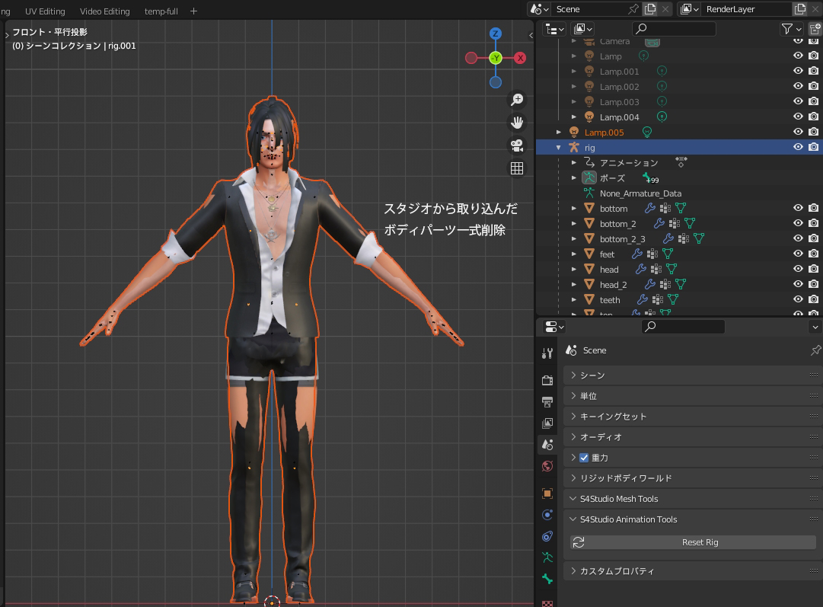The width and height of the screenshot is (823, 607).
Task: Enable the 重力 (gravity) checkbox
Action: [584, 458]
